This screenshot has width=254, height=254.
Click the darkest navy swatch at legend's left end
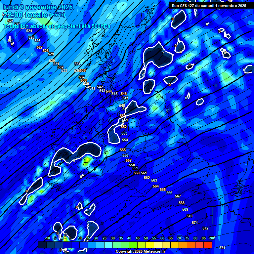(x=42, y=245)
